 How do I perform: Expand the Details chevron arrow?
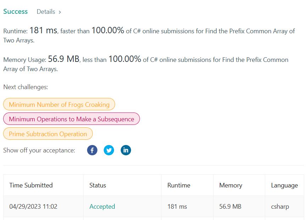point(60,12)
